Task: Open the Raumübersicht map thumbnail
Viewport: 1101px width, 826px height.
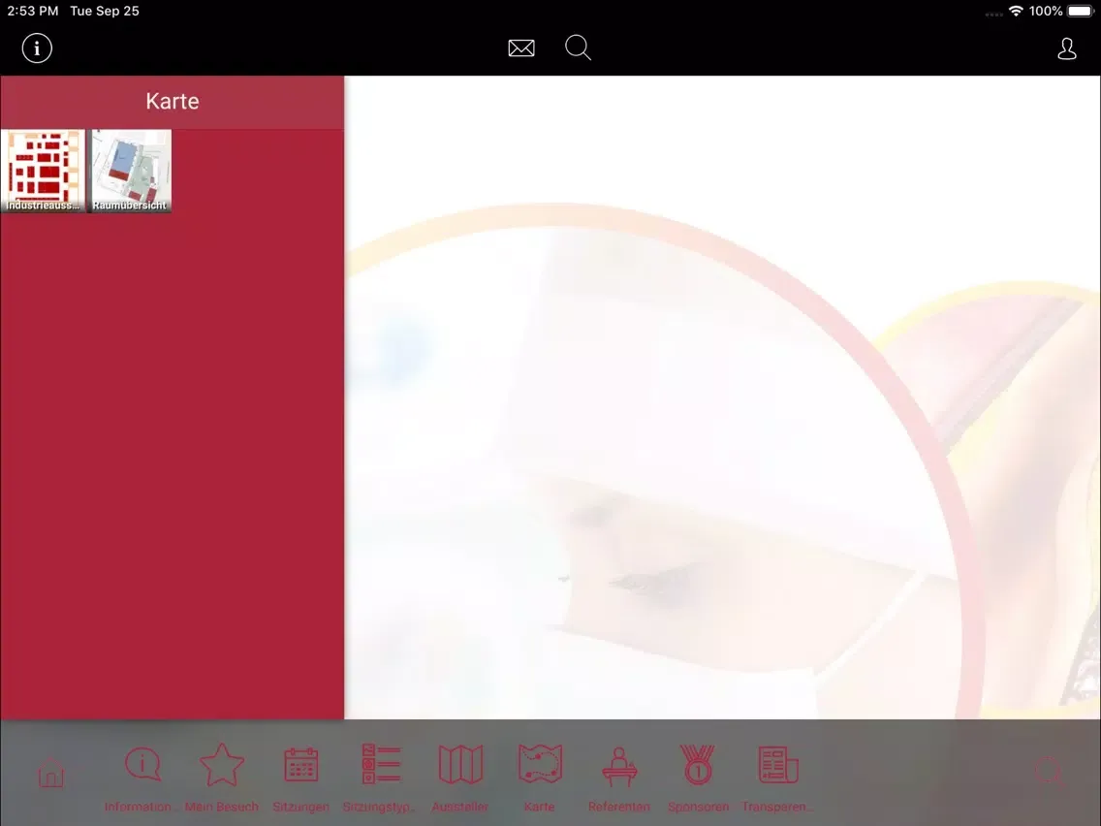Action: [x=131, y=171]
